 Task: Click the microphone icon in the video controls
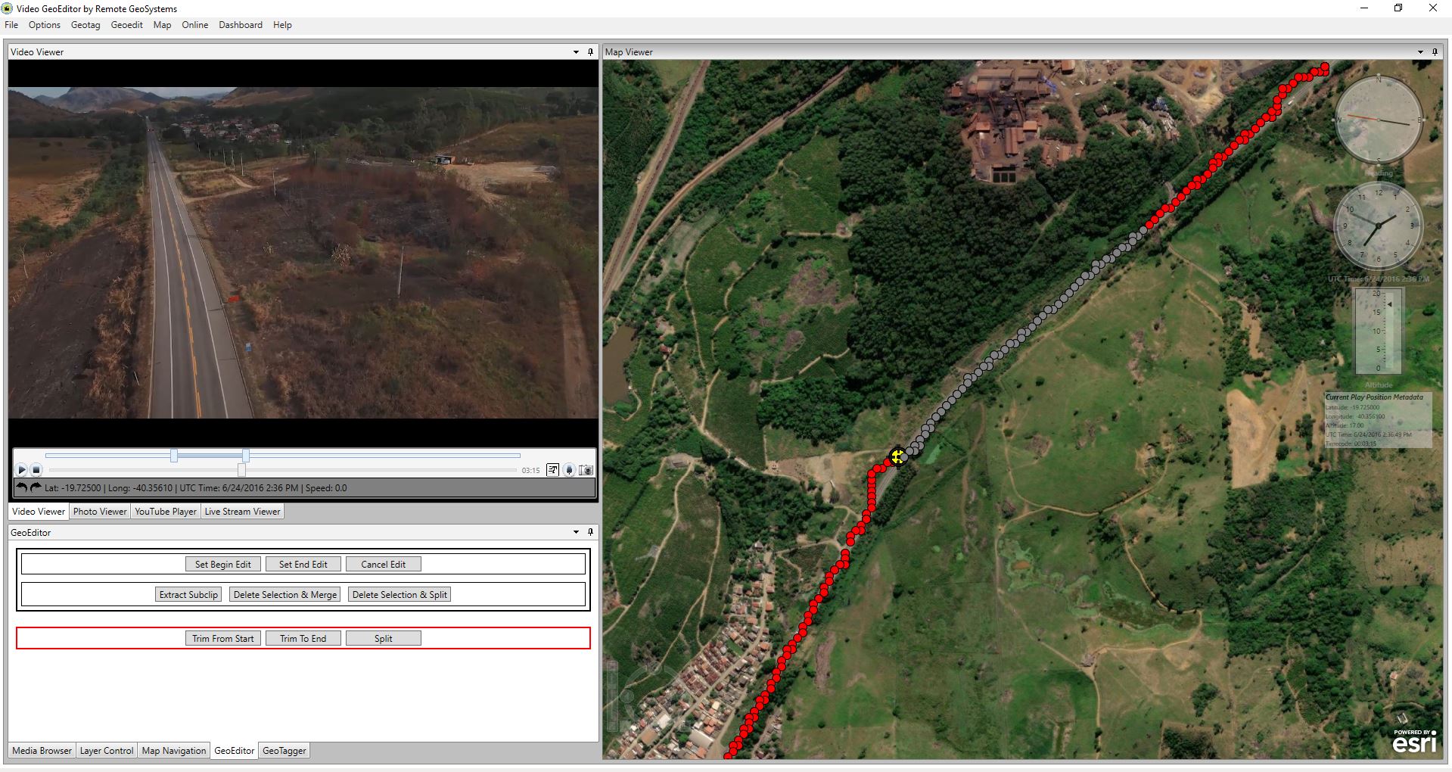(570, 470)
